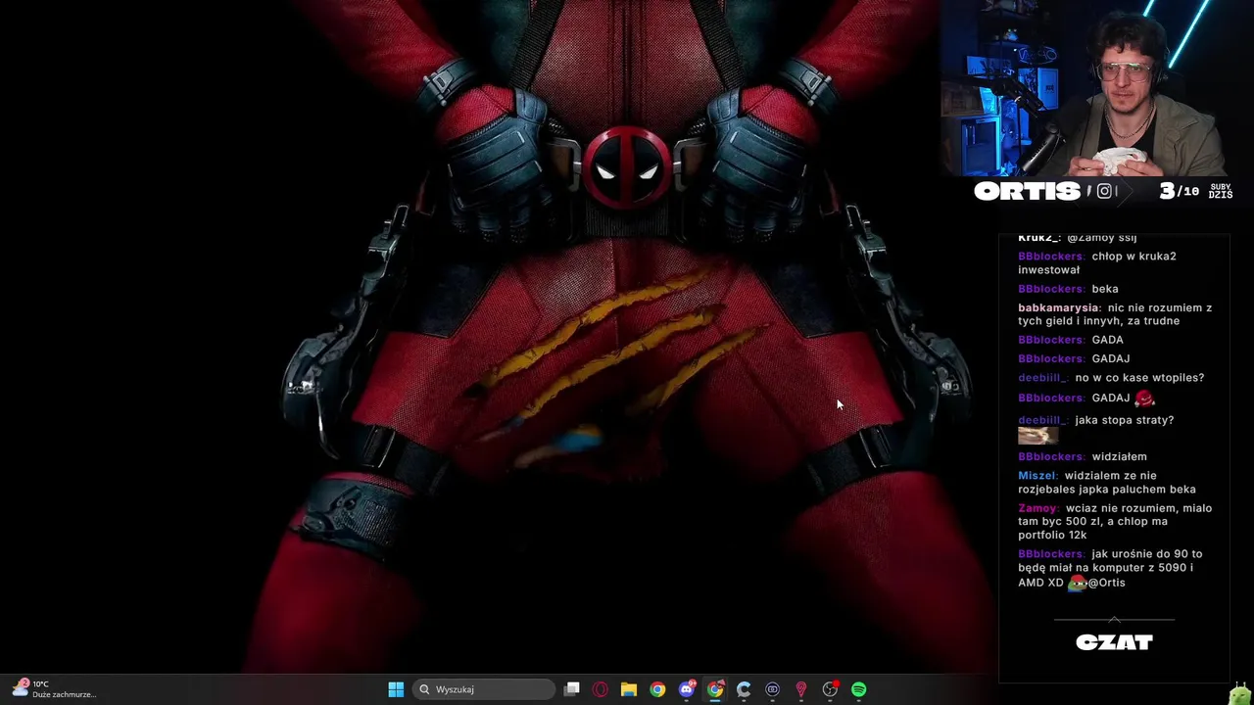Viewport: 1254px width, 705px height.
Task: Click the Wyszukaj taskbar search box
Action: pyautogui.click(x=485, y=689)
